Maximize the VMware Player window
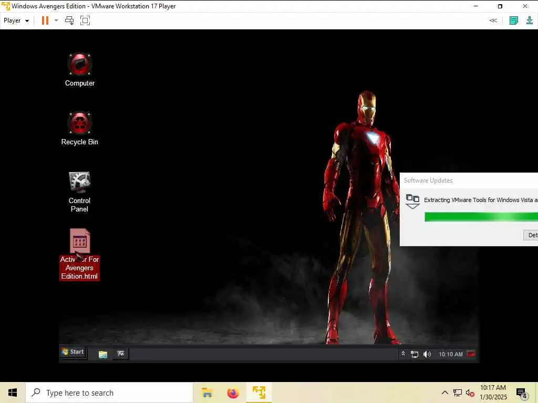Viewport: 538px width, 403px height. [500, 6]
